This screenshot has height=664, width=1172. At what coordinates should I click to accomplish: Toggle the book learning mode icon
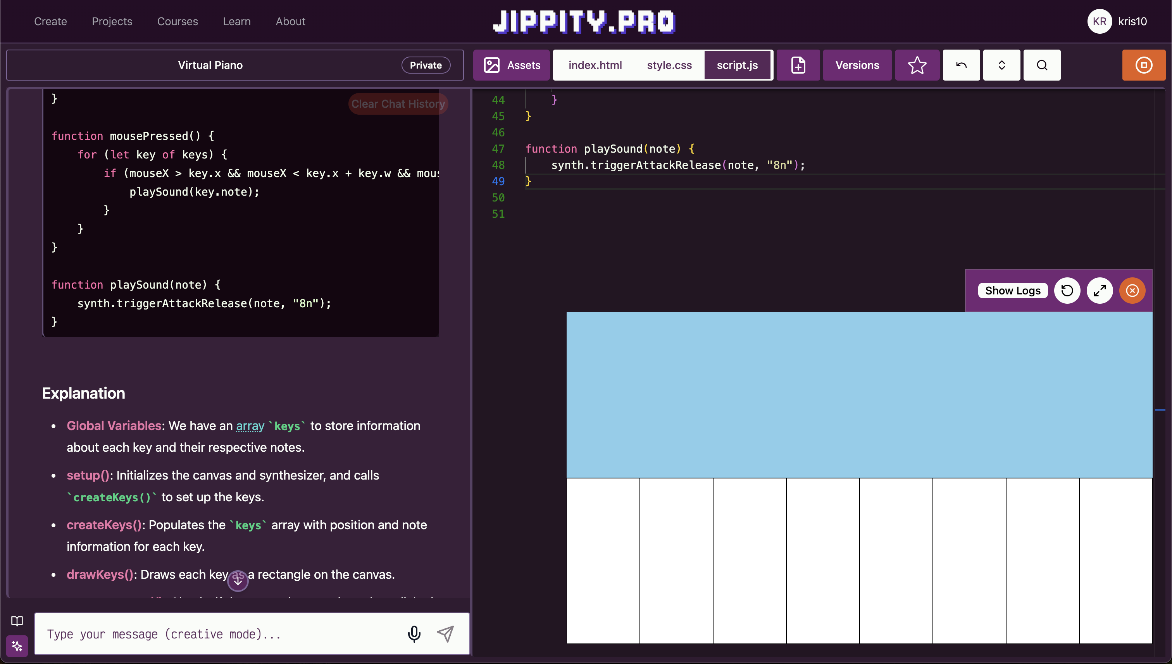pos(17,621)
